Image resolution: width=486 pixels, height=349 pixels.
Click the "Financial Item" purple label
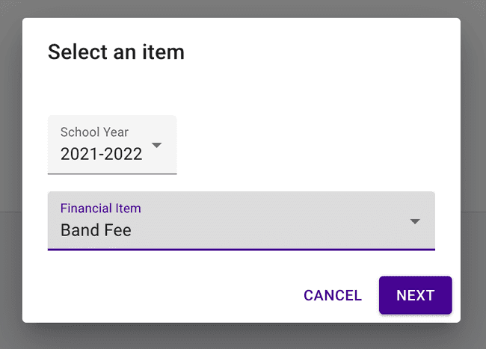(x=100, y=209)
